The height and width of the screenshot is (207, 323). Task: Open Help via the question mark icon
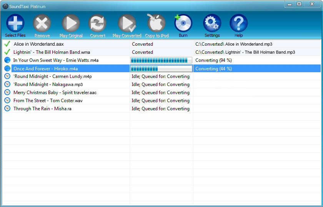pos(238,23)
